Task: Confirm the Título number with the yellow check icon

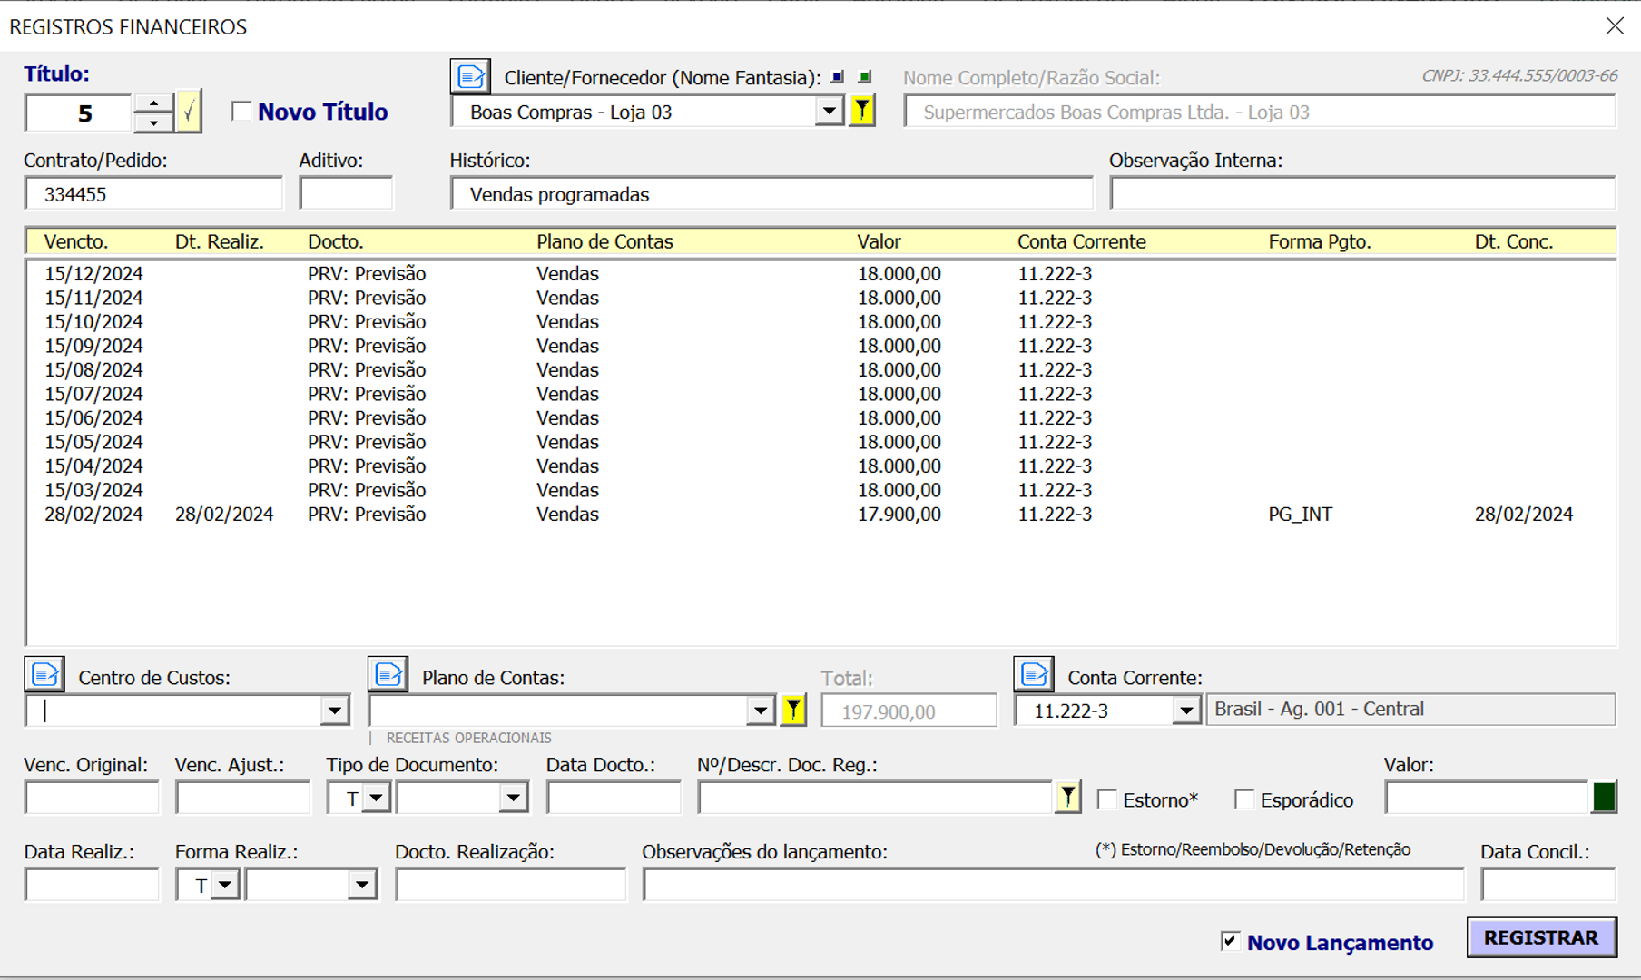Action: click(189, 112)
